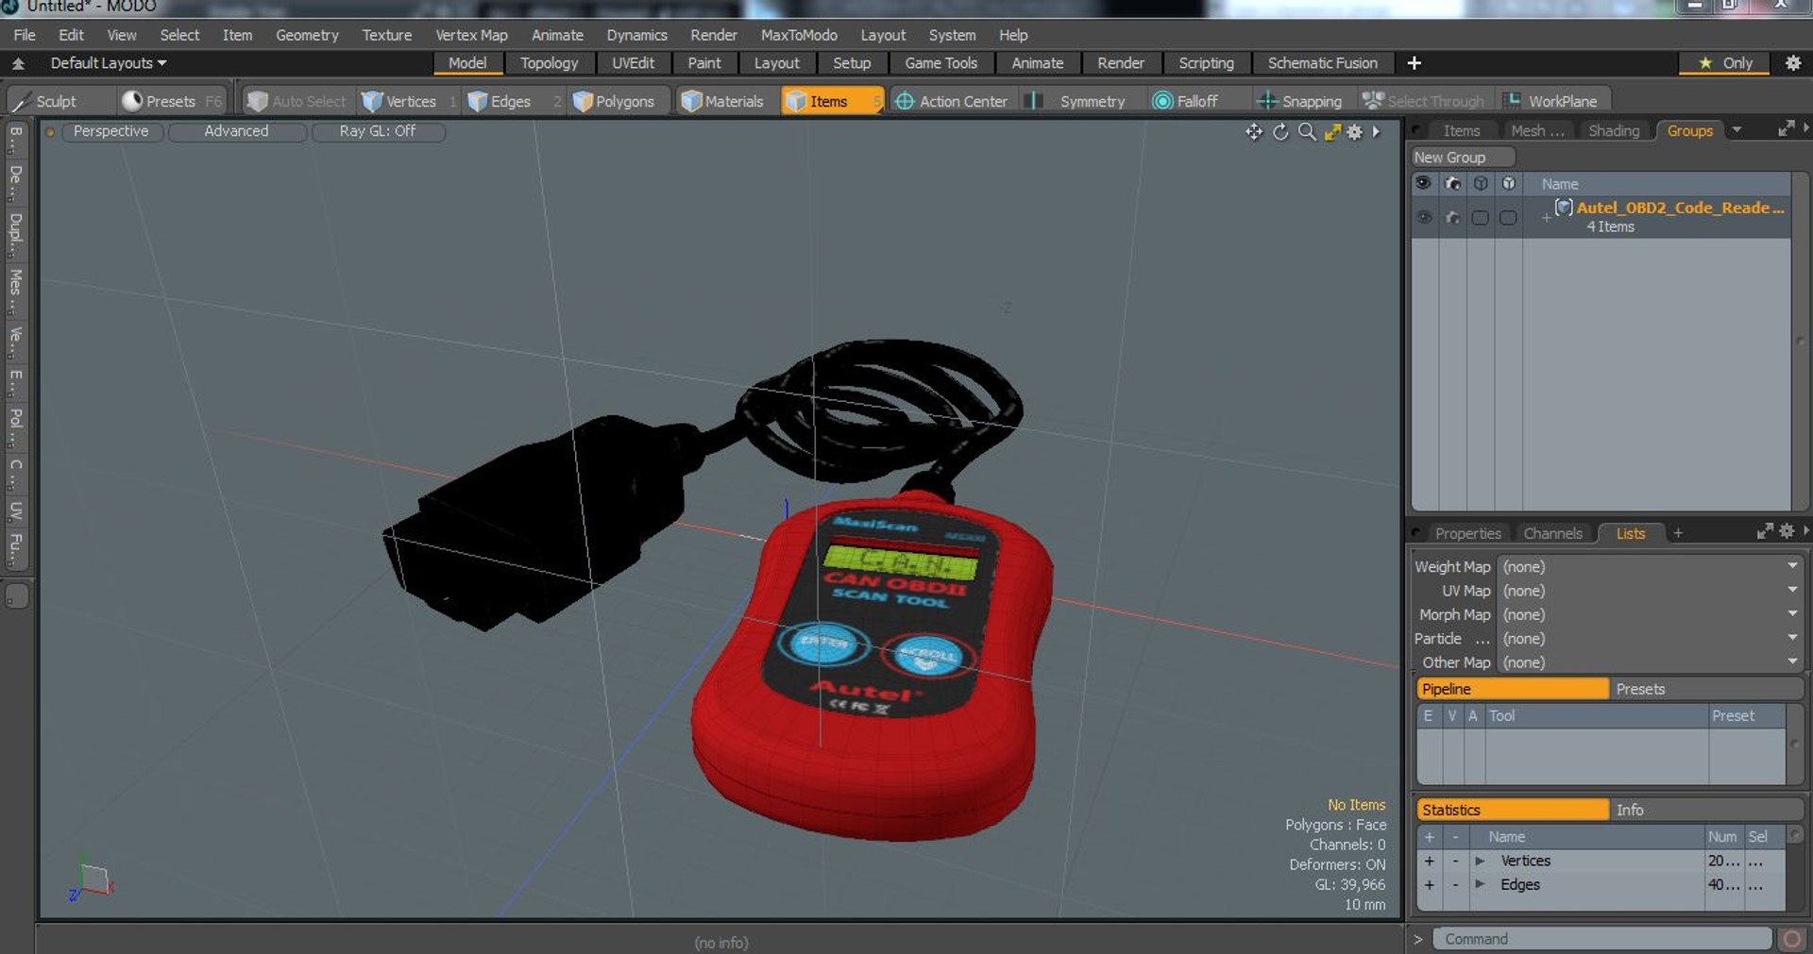This screenshot has height=954, width=1813.
Task: Click the Perspective view button
Action: (x=110, y=131)
